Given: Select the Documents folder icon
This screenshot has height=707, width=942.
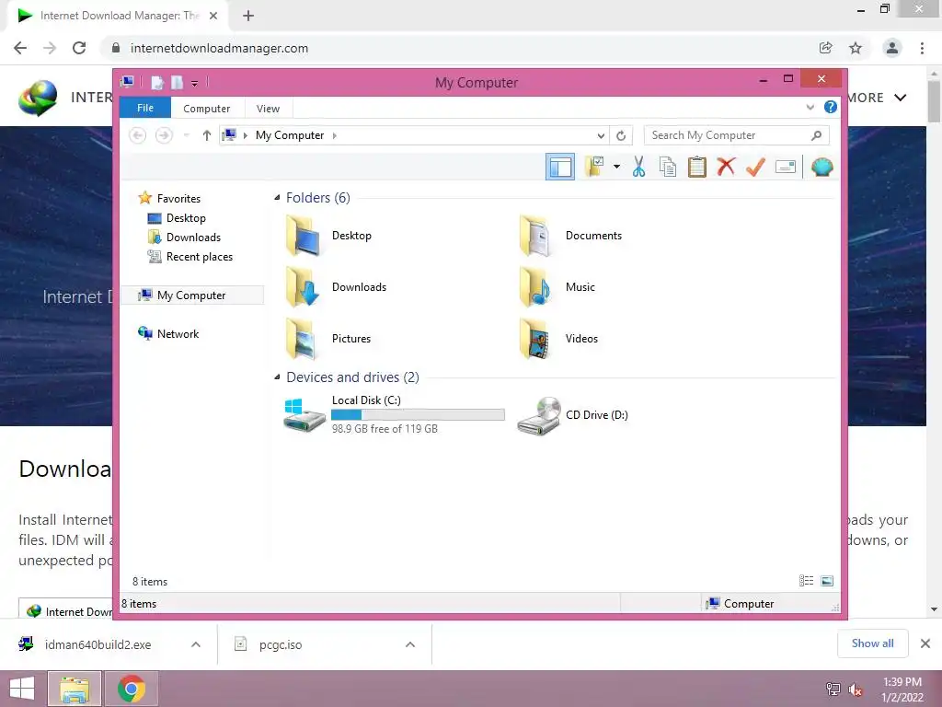Looking at the screenshot, I should 536,236.
